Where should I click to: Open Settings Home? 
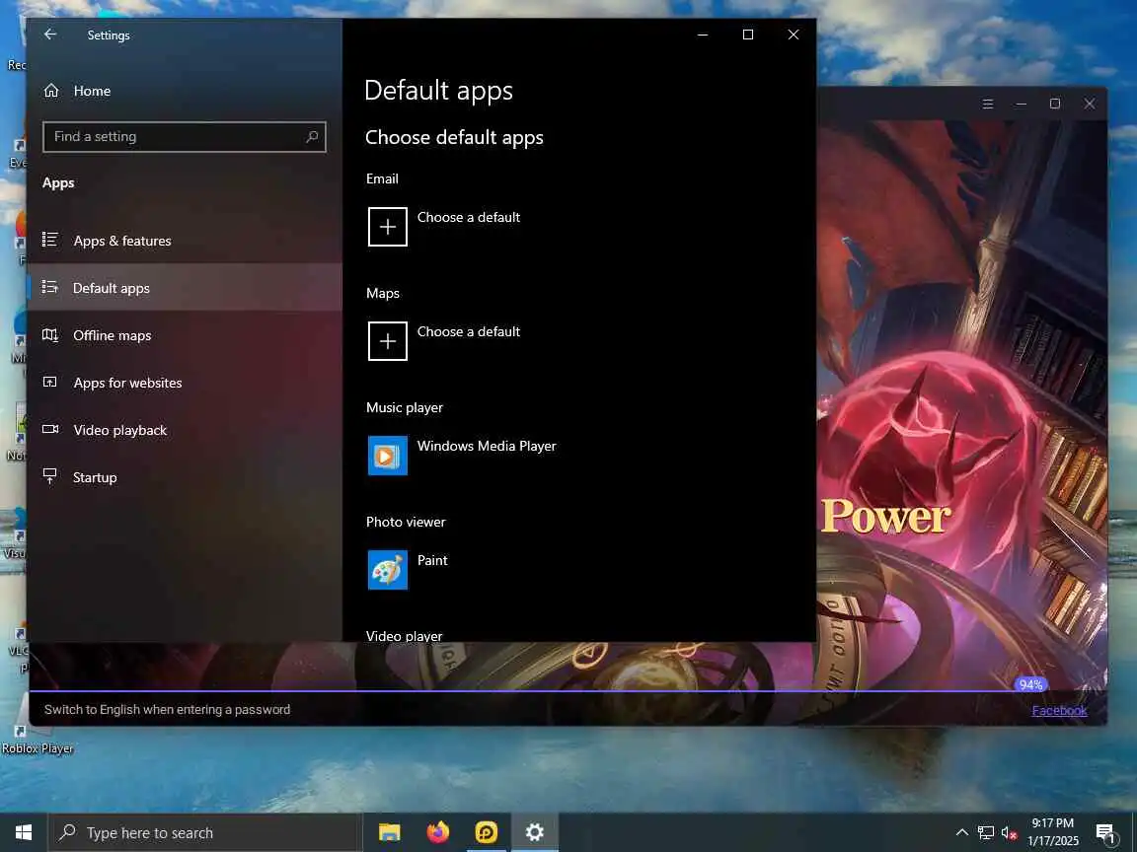185,91
